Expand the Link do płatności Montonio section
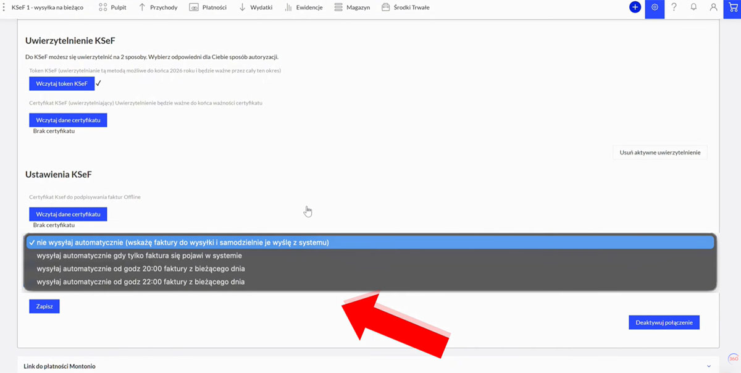 point(709,366)
